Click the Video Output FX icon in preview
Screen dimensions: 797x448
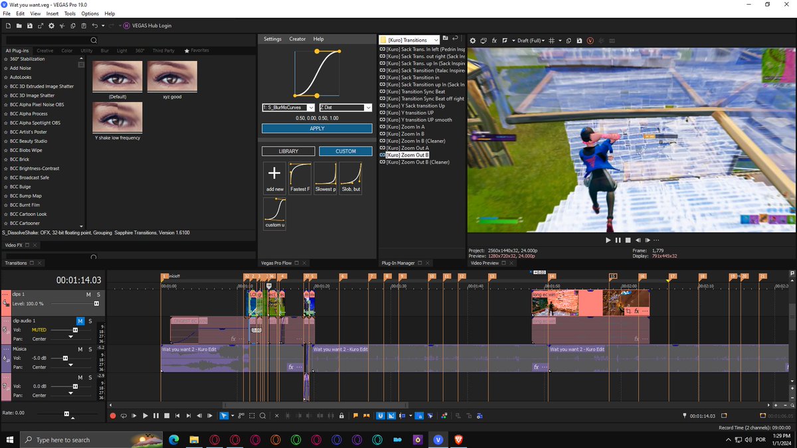tap(494, 40)
